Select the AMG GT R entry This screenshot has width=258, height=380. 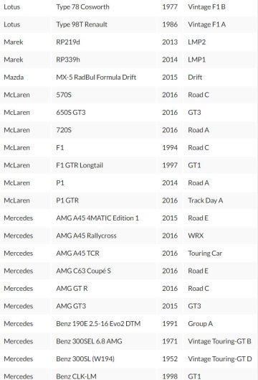pyautogui.click(x=128, y=288)
